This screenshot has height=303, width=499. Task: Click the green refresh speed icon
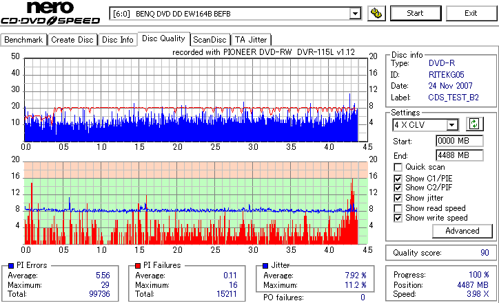[x=474, y=124]
